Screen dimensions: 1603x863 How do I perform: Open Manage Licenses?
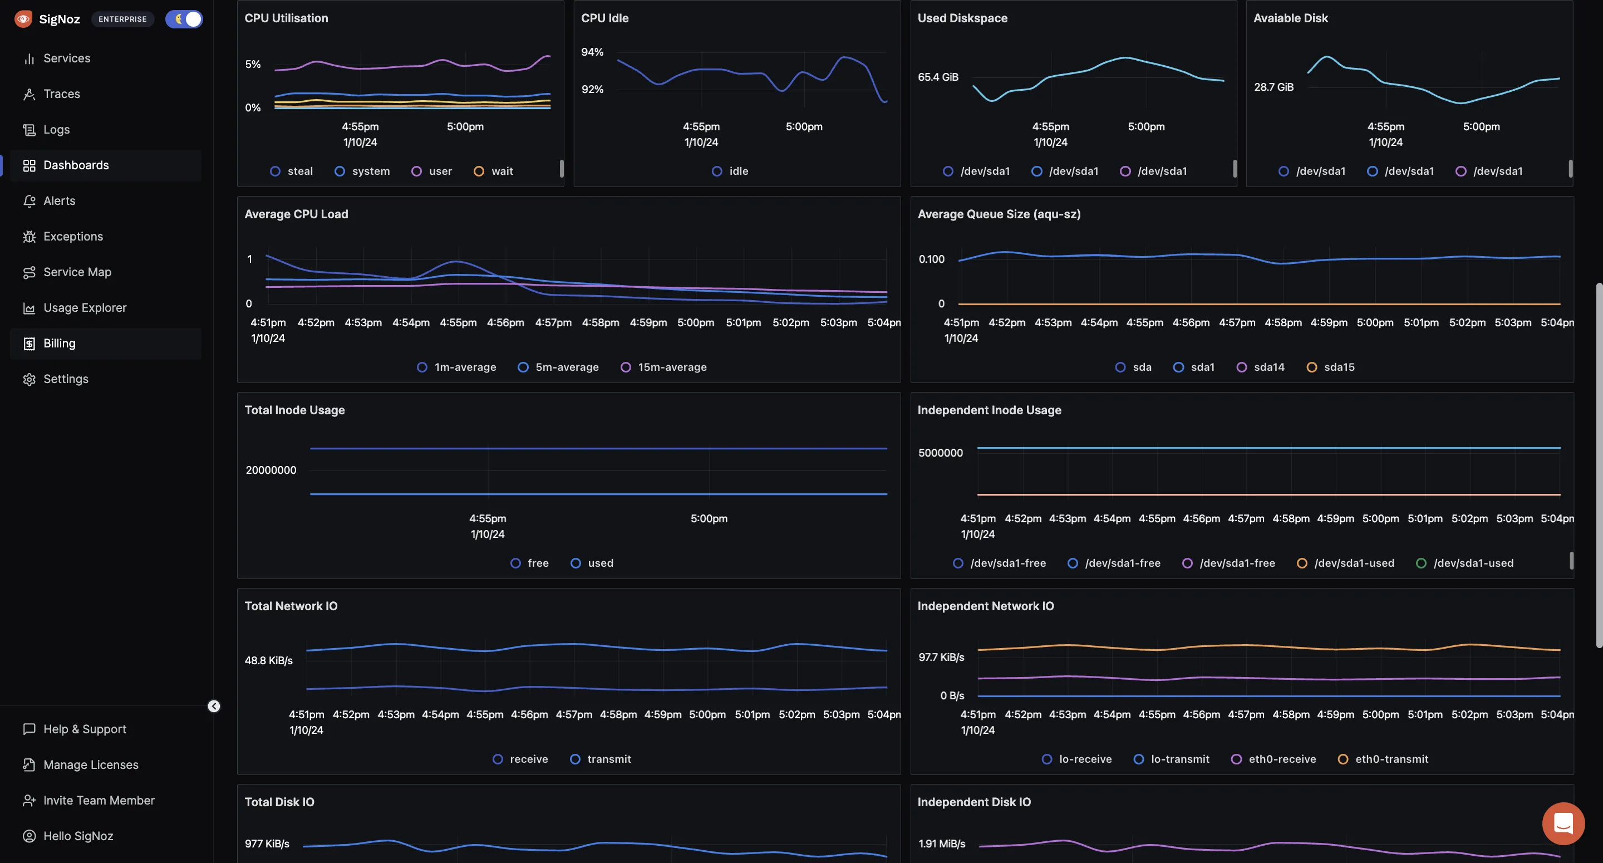106,764
